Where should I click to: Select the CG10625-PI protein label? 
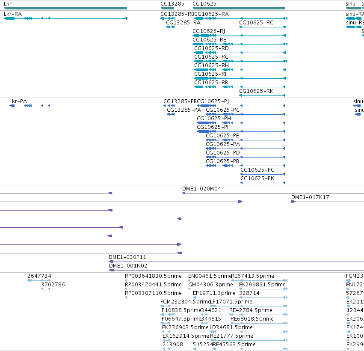213,127
